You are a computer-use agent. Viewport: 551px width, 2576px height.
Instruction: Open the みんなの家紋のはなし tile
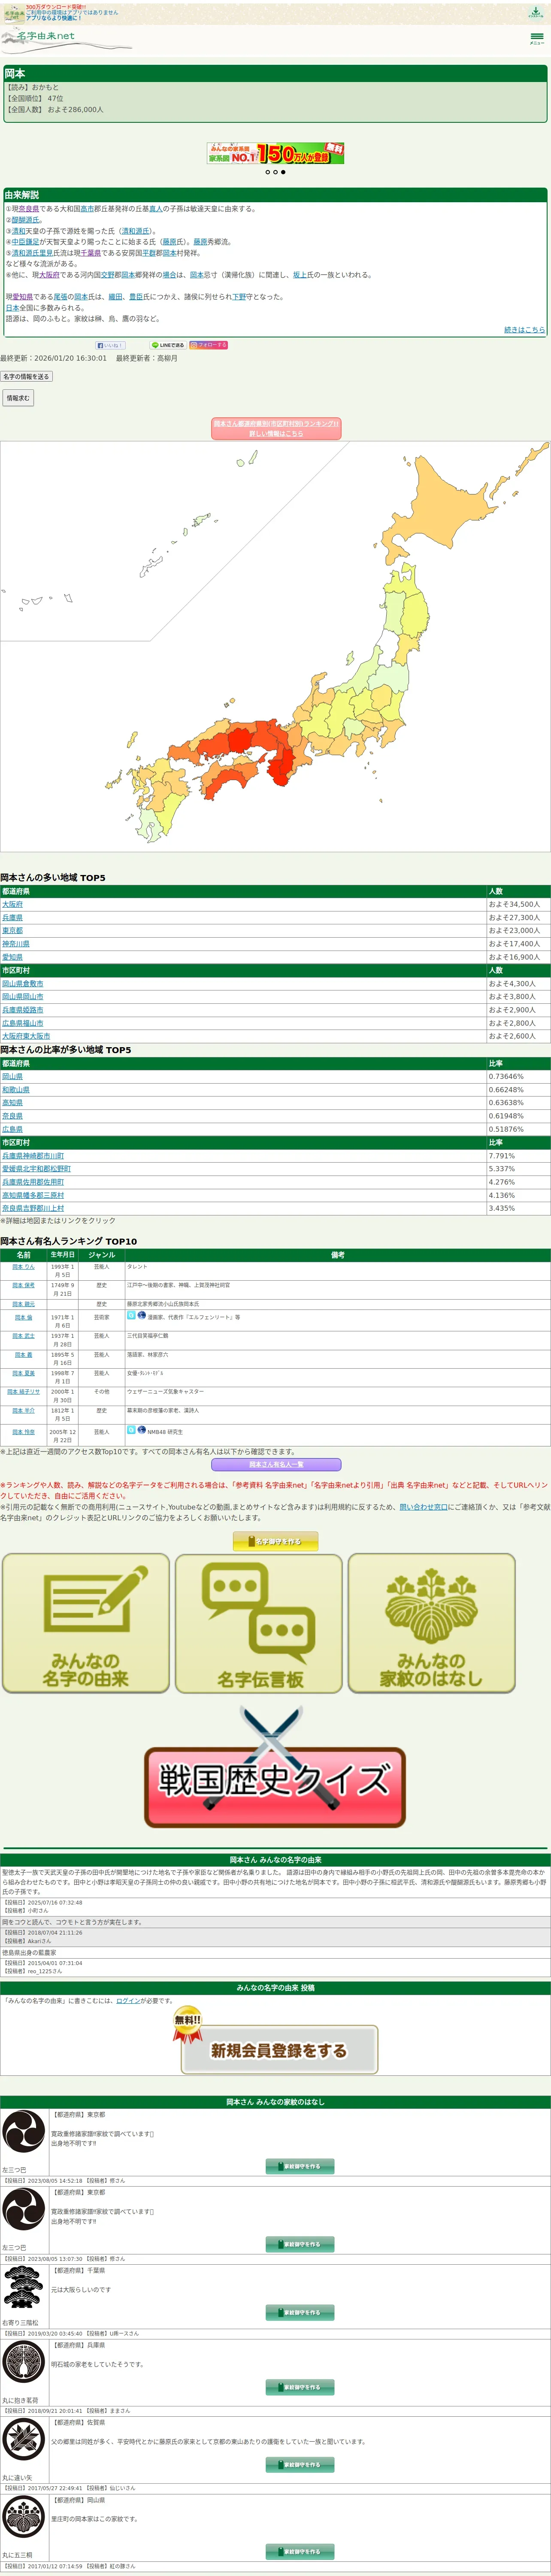coord(432,1622)
